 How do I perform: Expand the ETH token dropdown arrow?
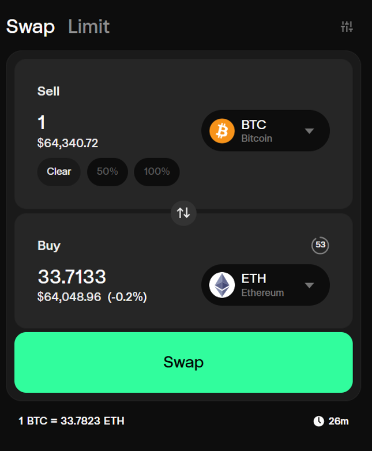[309, 285]
